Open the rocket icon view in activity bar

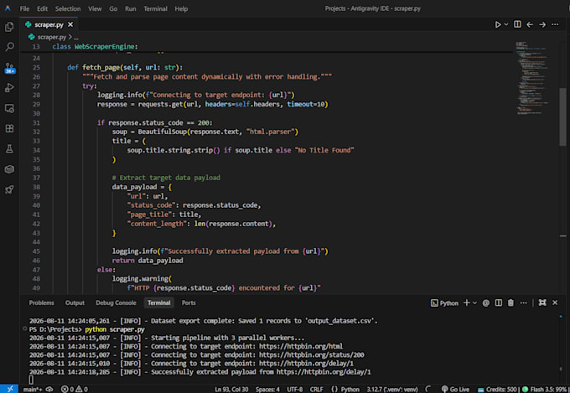9,189
